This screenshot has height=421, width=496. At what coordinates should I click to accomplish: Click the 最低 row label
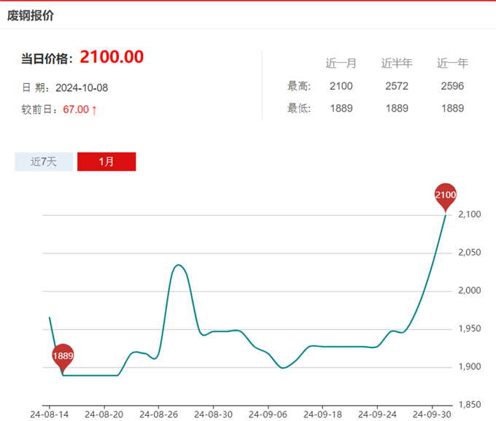(299, 109)
